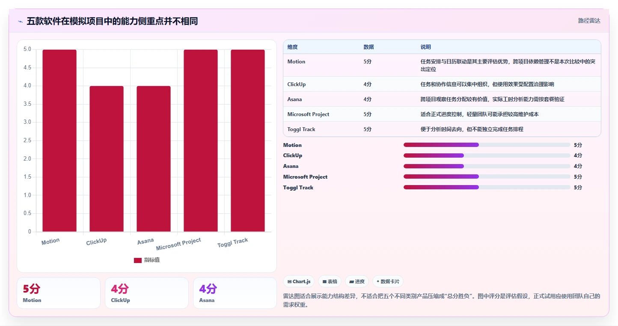The height and width of the screenshot is (326, 618).
Task: Toggle the 指标值 legend swatch
Action: [x=138, y=260]
